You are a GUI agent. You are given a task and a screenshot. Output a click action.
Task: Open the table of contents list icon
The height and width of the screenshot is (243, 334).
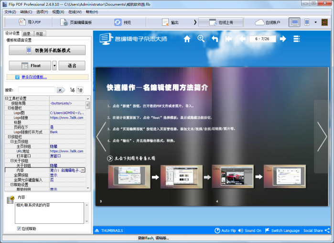(297, 39)
